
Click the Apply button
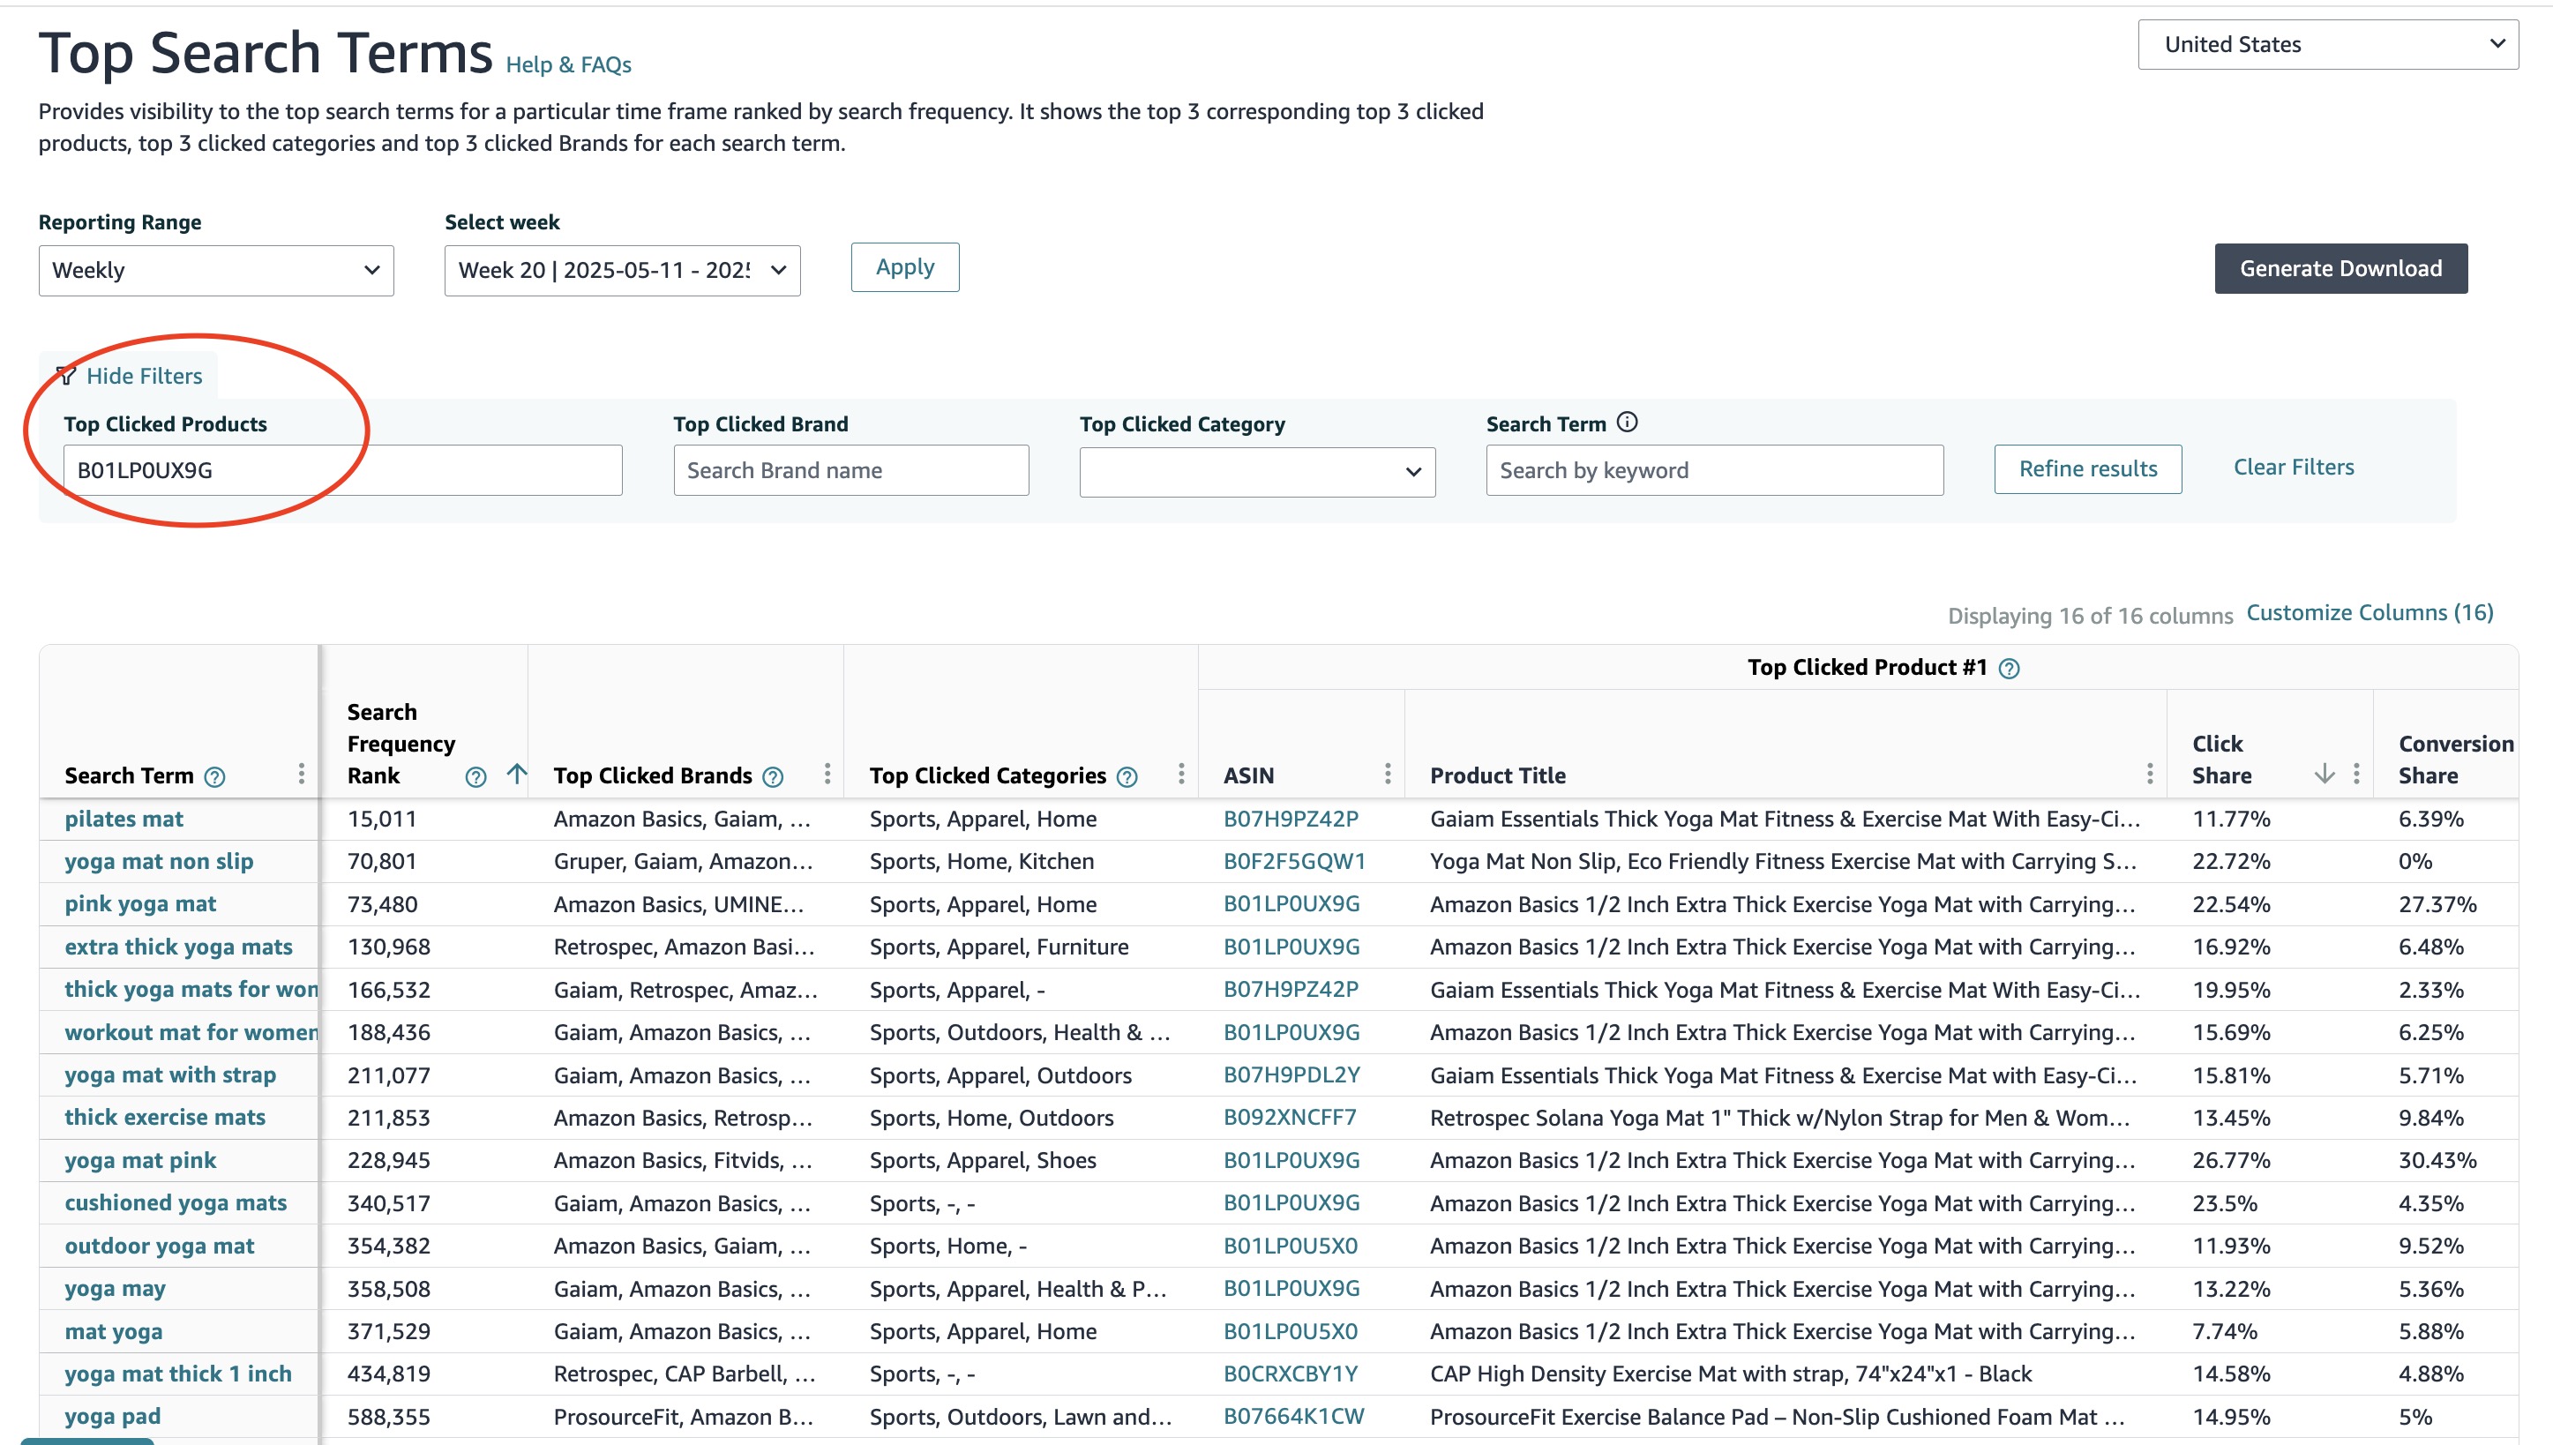point(905,267)
